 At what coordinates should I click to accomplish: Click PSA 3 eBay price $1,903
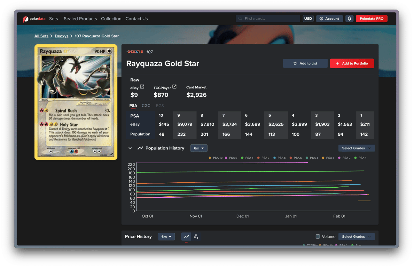[x=323, y=124]
